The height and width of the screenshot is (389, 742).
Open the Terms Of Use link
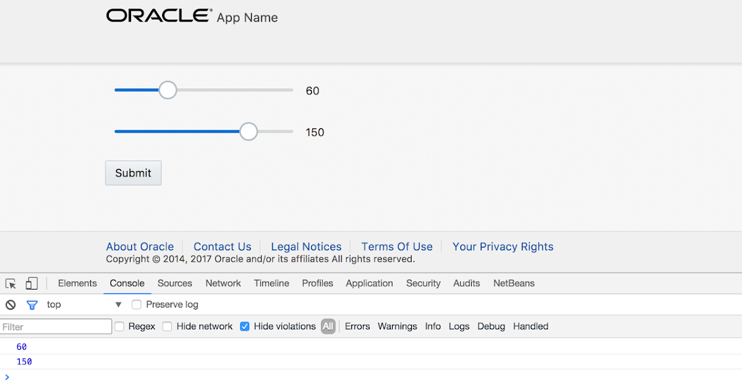[x=396, y=246]
